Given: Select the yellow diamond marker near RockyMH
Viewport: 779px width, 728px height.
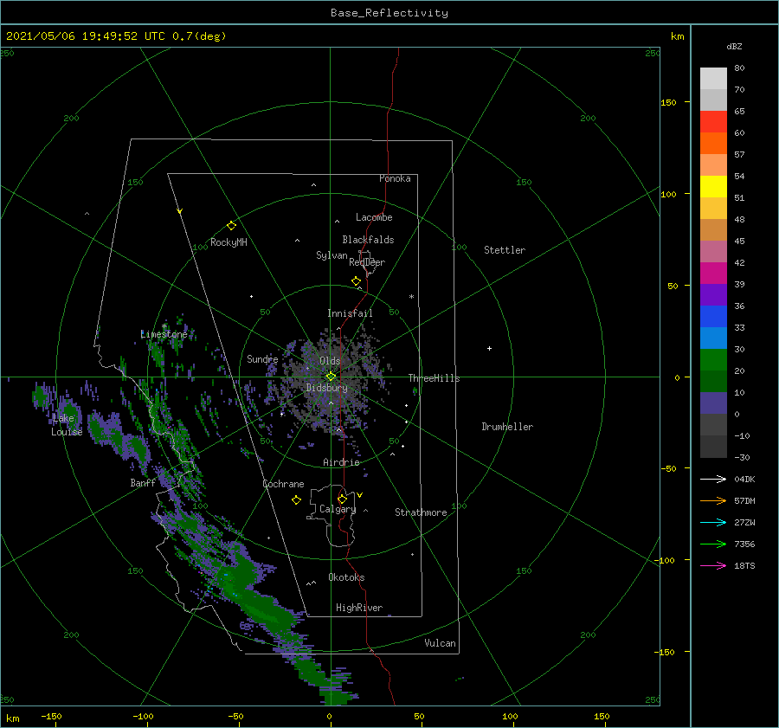Looking at the screenshot, I should 231,226.
